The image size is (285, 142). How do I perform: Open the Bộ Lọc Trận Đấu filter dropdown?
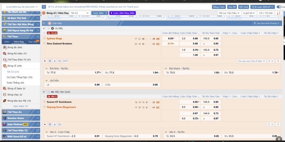pyautogui.click(x=230, y=13)
